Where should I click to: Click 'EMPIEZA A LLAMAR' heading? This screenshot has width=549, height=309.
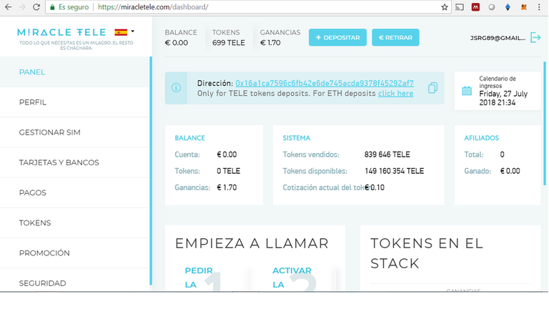coord(252,243)
